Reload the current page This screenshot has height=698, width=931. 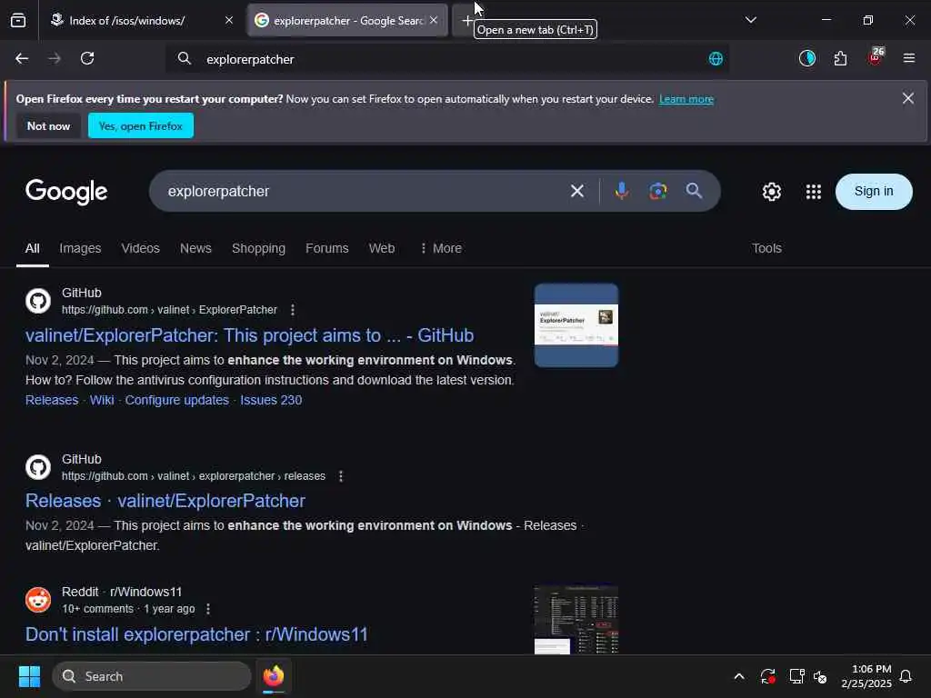[x=87, y=59]
